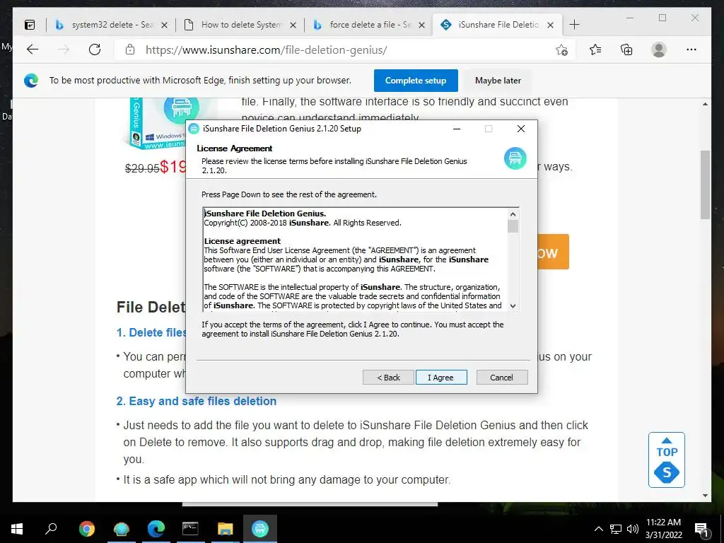Image resolution: width=724 pixels, height=543 pixels.
Task: Refresh the current page
Action: click(95, 49)
